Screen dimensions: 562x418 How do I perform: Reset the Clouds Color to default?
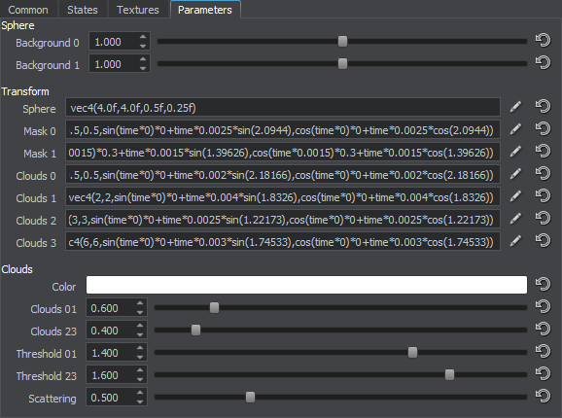[543, 285]
